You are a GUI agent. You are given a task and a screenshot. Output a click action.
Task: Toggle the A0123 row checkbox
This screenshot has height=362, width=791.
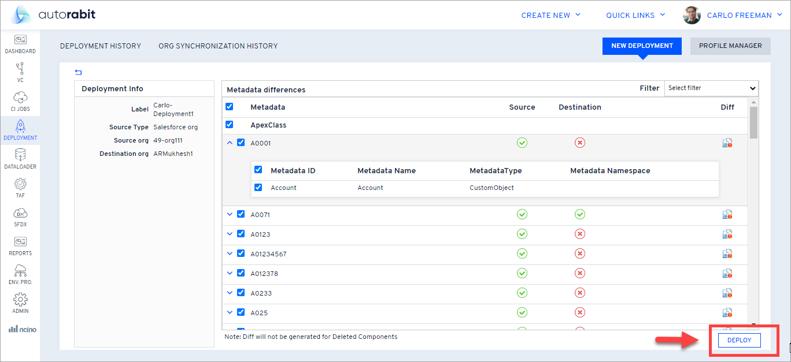coord(241,234)
